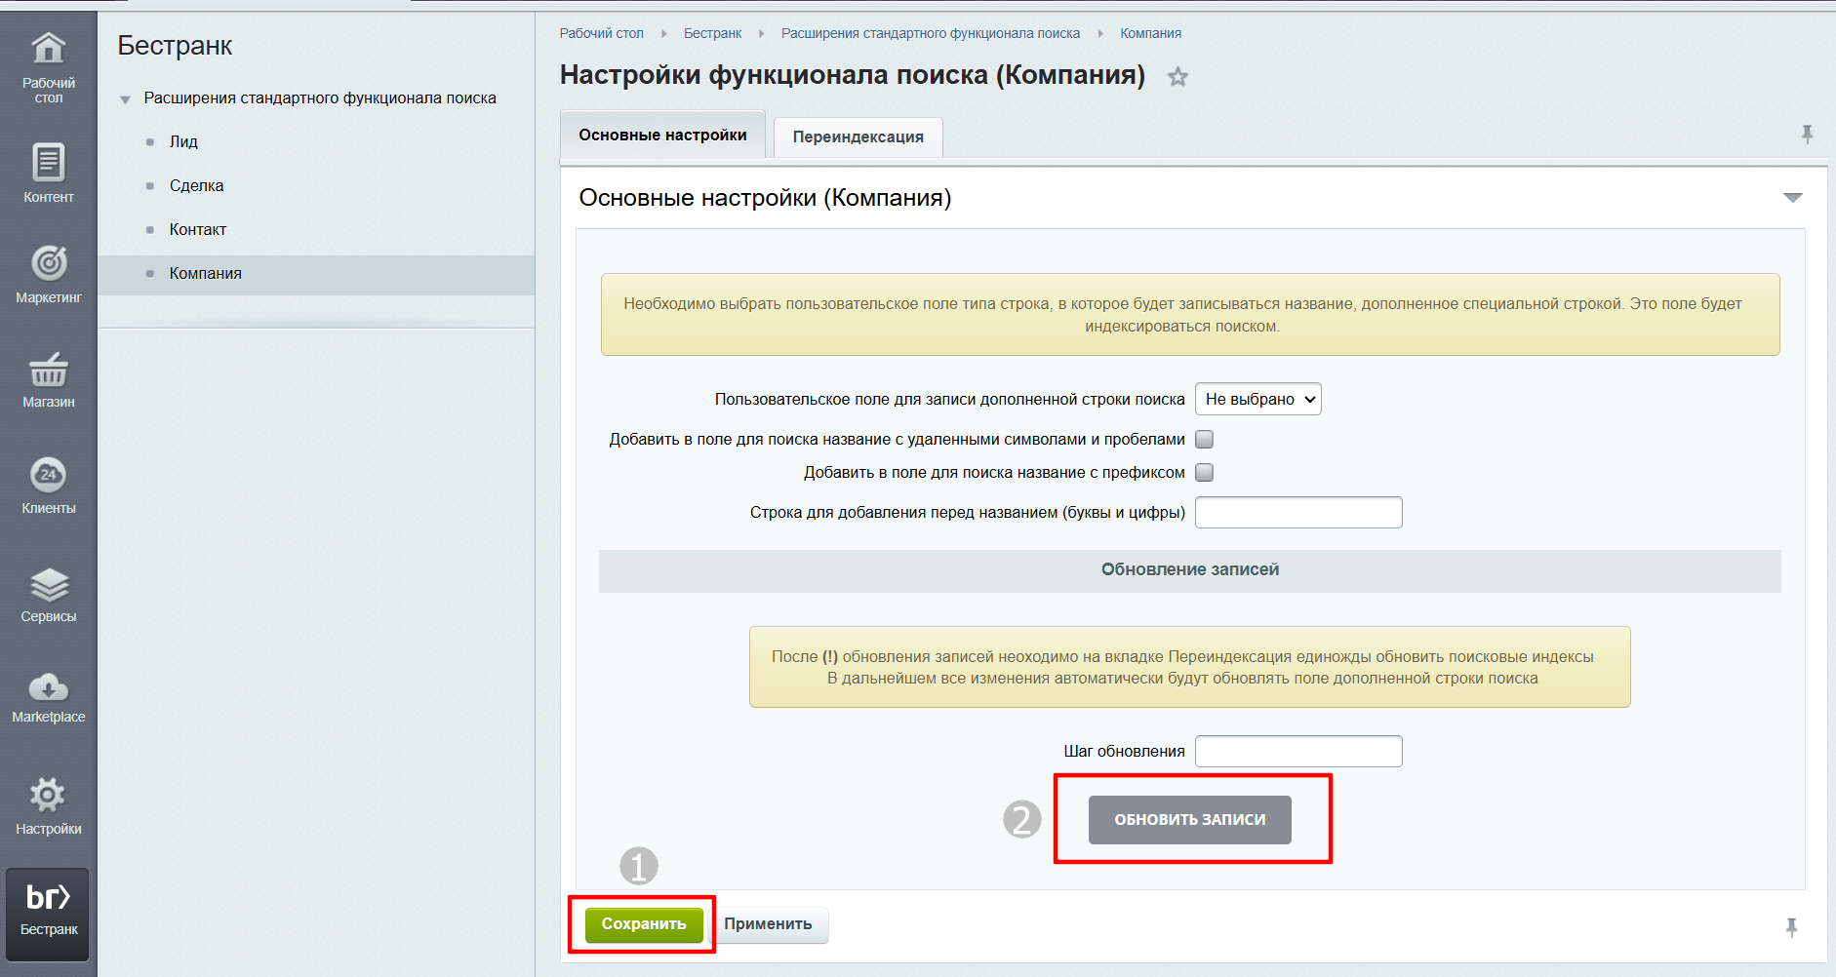
Task: Open the Сервисы sidebar section
Action: coord(48,585)
